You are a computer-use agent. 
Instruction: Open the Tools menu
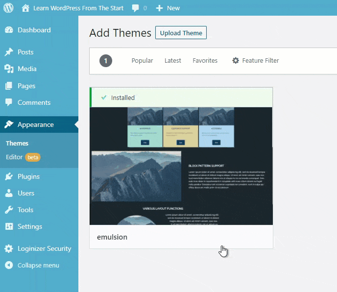click(x=39, y=210)
